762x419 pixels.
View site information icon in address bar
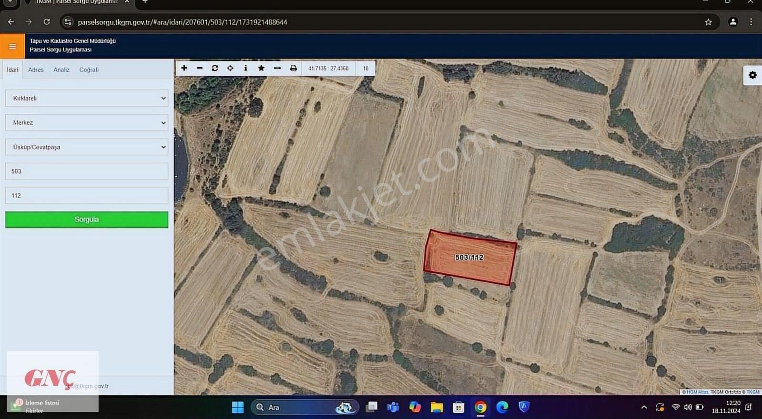[x=68, y=22]
